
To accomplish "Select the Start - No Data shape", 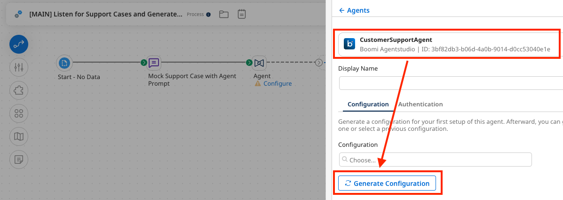I will (64, 63).
